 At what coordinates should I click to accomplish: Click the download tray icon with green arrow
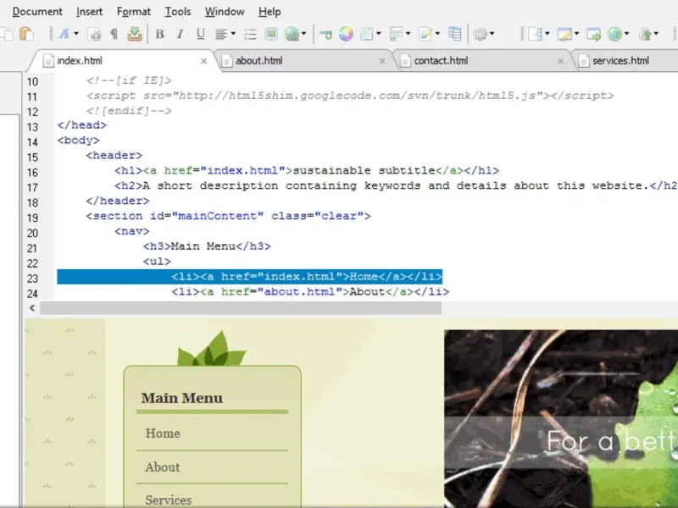(x=135, y=35)
